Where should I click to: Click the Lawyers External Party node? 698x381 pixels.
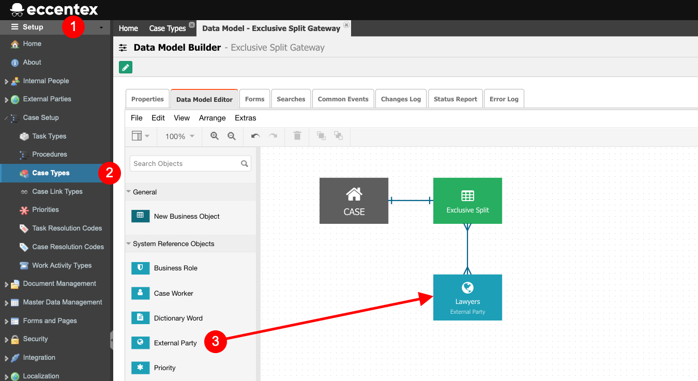(467, 297)
